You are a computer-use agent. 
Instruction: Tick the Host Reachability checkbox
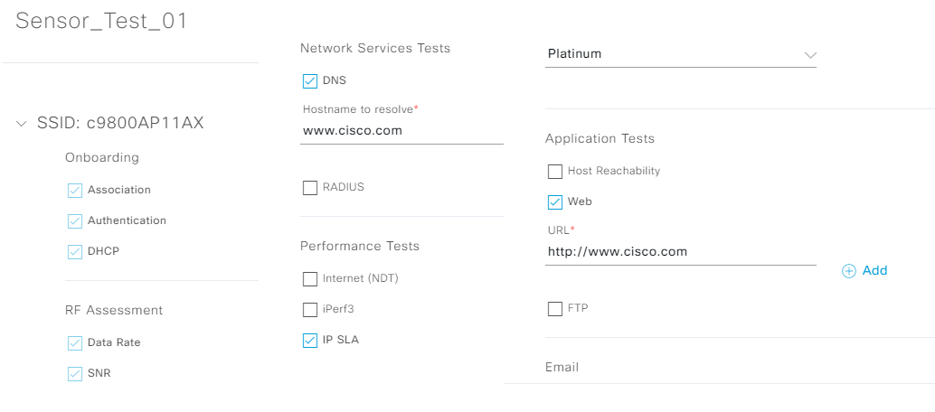[x=555, y=172]
